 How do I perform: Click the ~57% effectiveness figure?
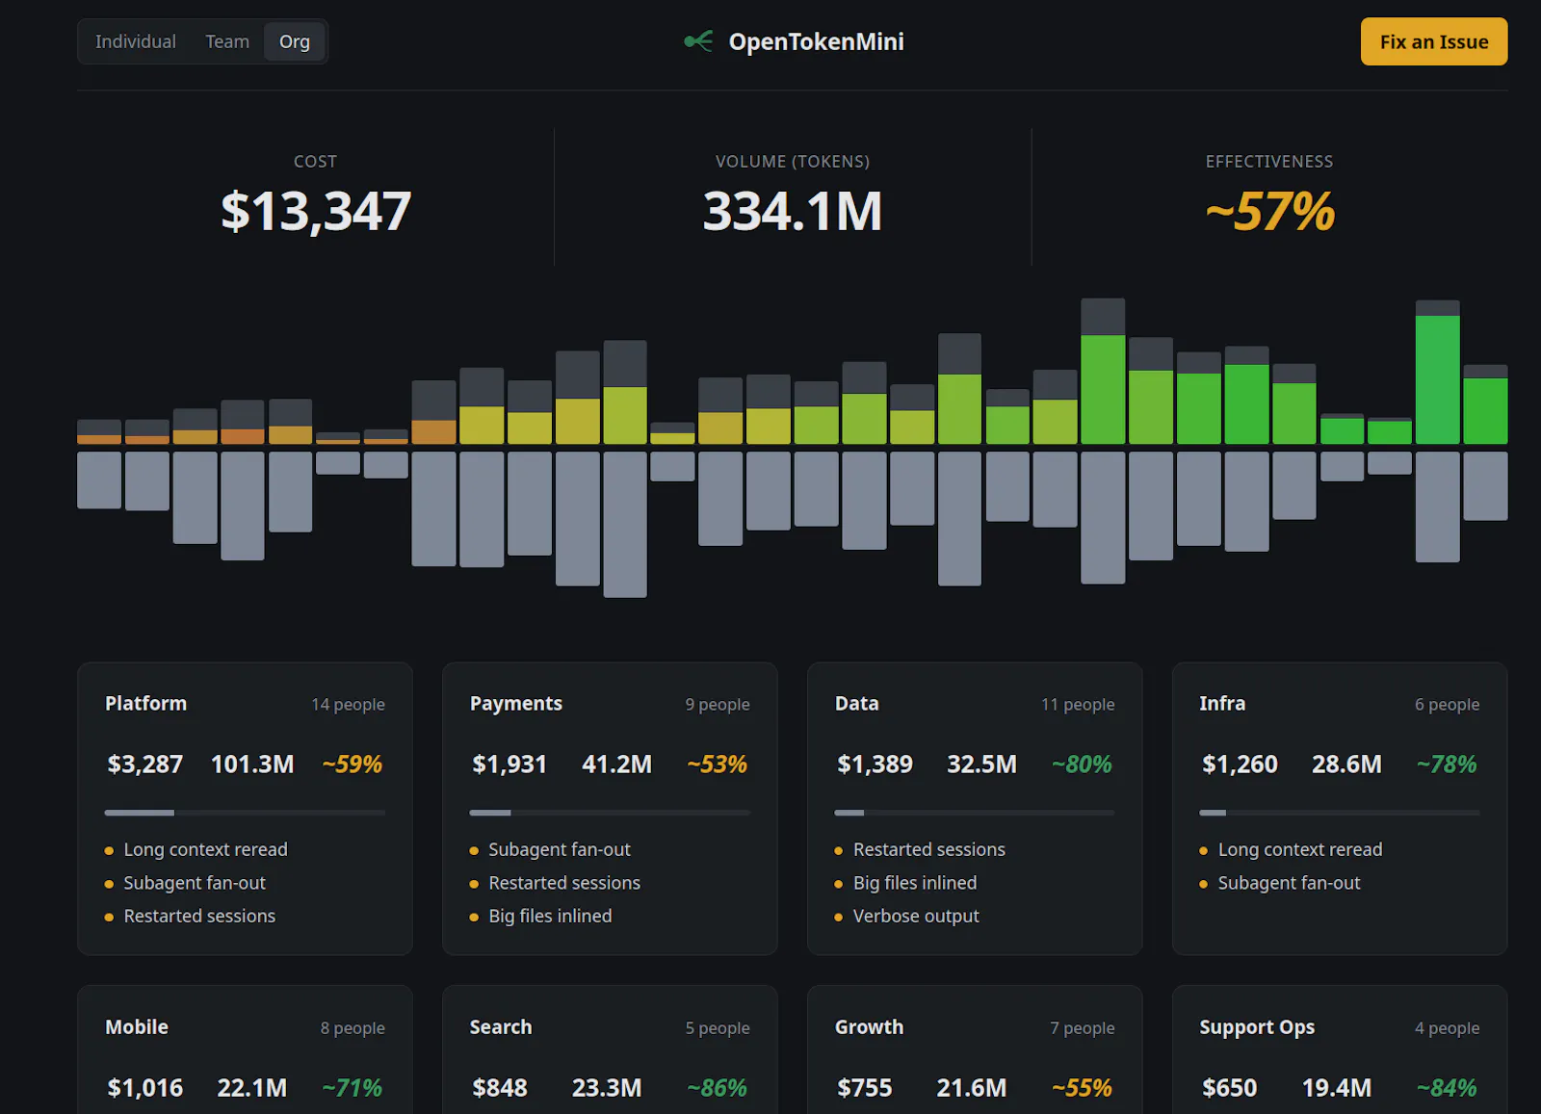click(x=1269, y=211)
